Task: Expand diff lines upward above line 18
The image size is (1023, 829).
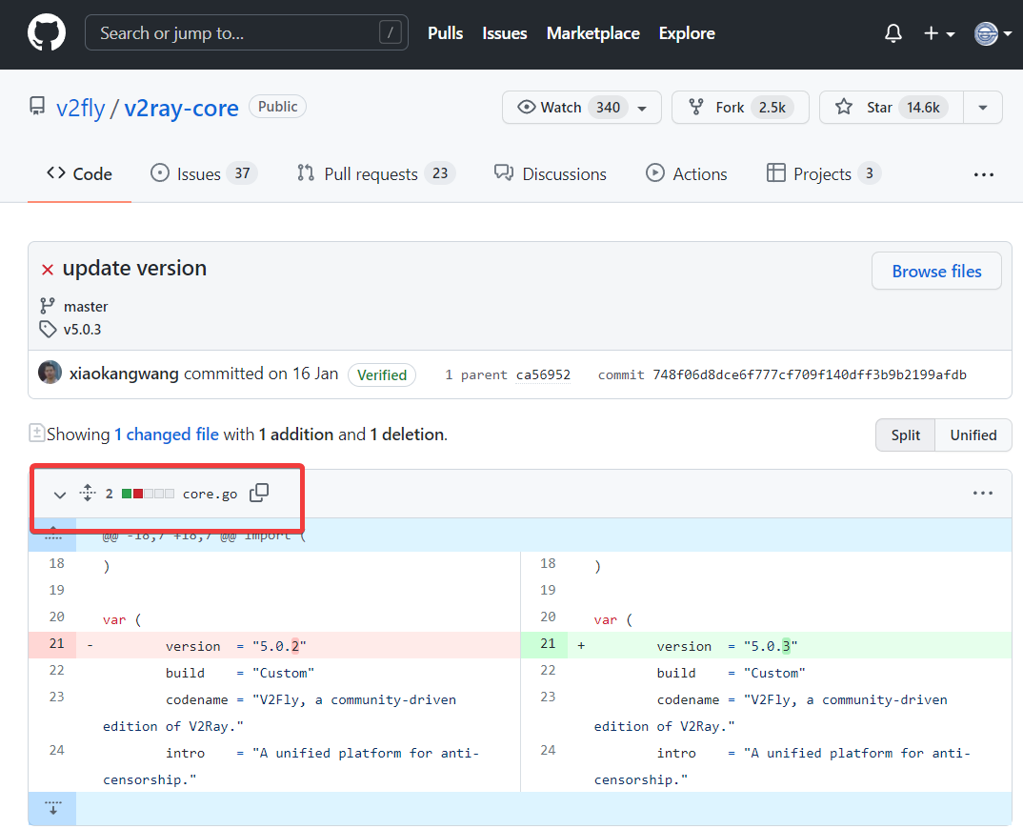Action: click(52, 535)
